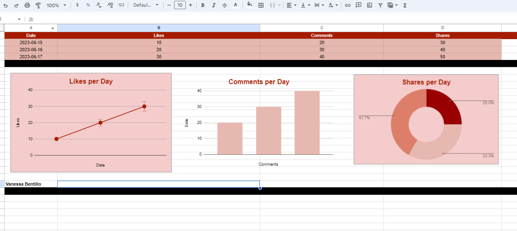Activate the paint format tool

[38, 5]
